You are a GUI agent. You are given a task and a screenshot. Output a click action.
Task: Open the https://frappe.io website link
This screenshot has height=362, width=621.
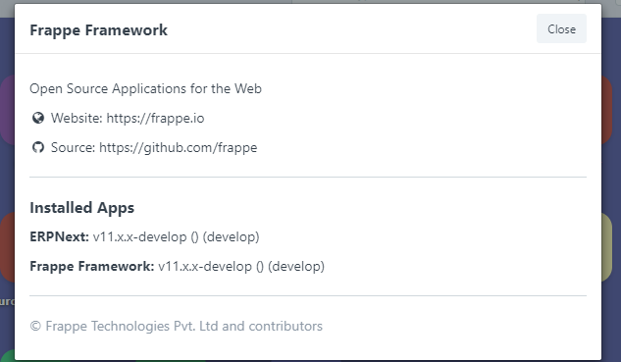point(155,118)
